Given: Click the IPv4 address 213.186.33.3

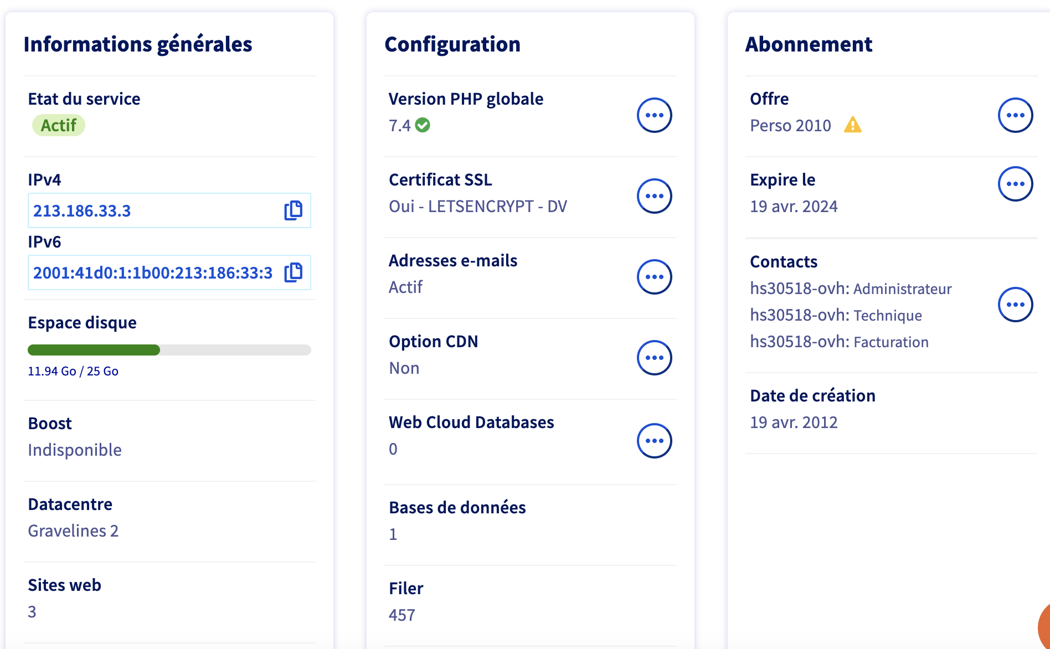Looking at the screenshot, I should [82, 211].
